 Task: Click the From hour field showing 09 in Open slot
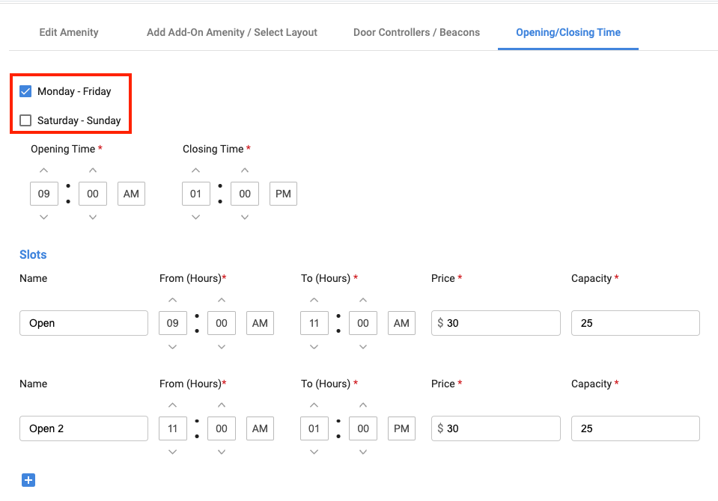[173, 323]
